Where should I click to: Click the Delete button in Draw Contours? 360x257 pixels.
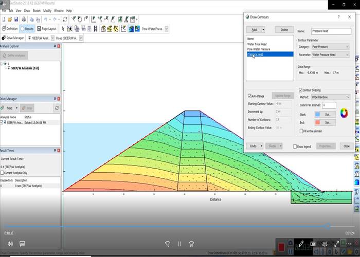(x=284, y=30)
